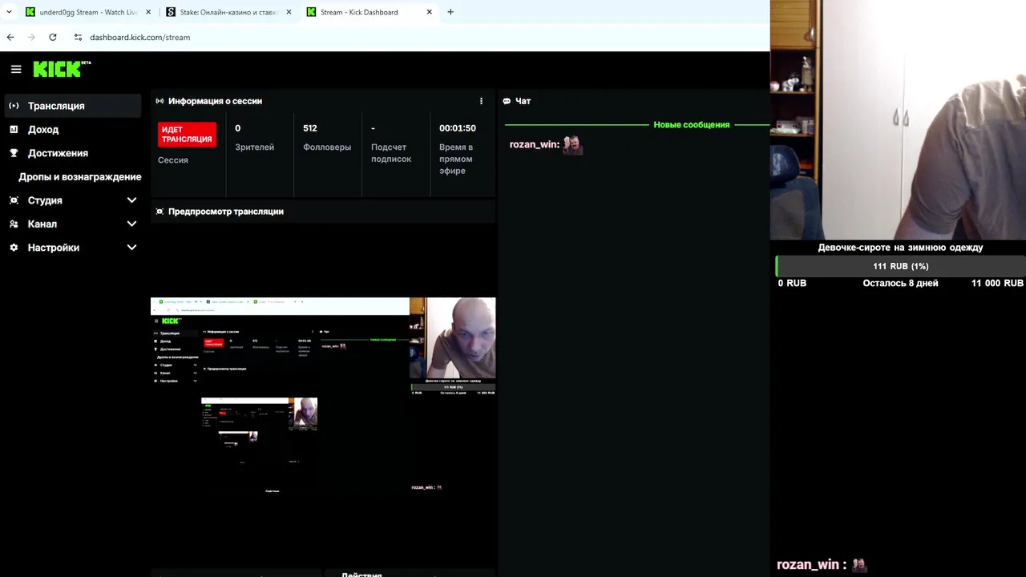
Task: Click the 11 000 RUB goal amount
Action: click(x=997, y=283)
